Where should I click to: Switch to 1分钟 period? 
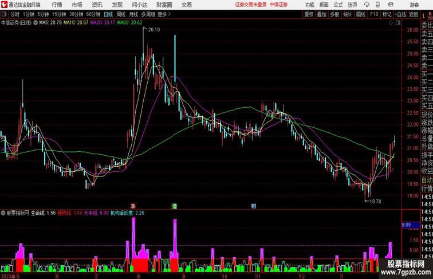click(x=29, y=14)
